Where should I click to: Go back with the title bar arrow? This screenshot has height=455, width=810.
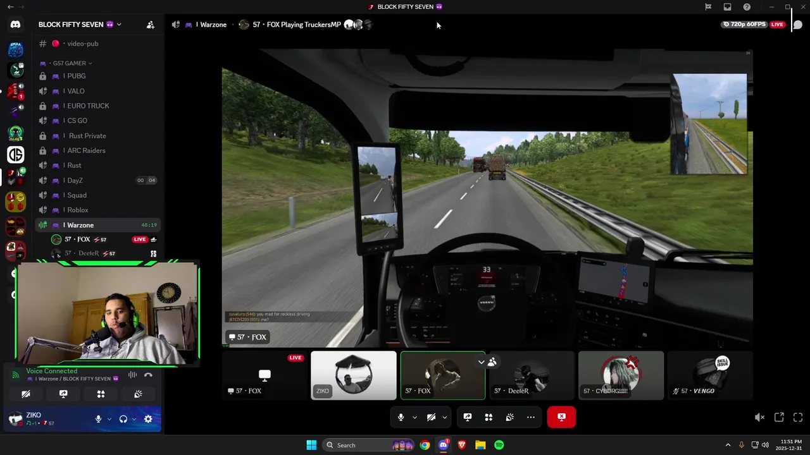tap(10, 7)
